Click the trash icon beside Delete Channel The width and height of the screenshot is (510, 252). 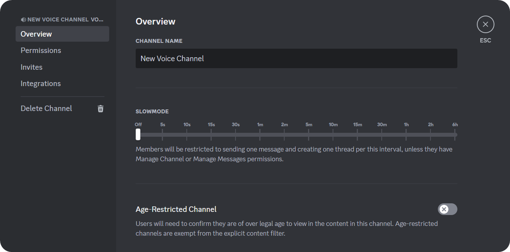click(x=100, y=108)
